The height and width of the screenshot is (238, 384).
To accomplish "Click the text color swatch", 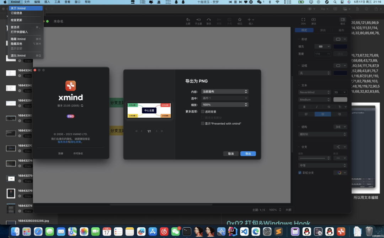I will (x=340, y=99).
